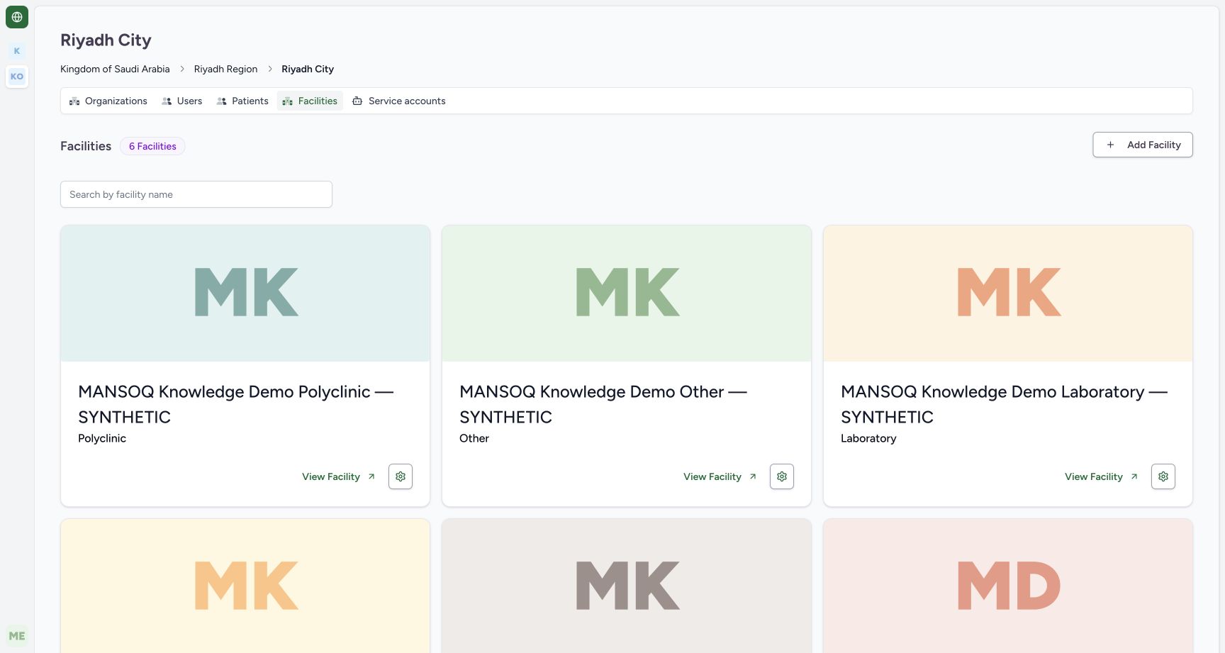The image size is (1225, 653).
Task: Select the Facilities tab label
Action: (x=318, y=101)
